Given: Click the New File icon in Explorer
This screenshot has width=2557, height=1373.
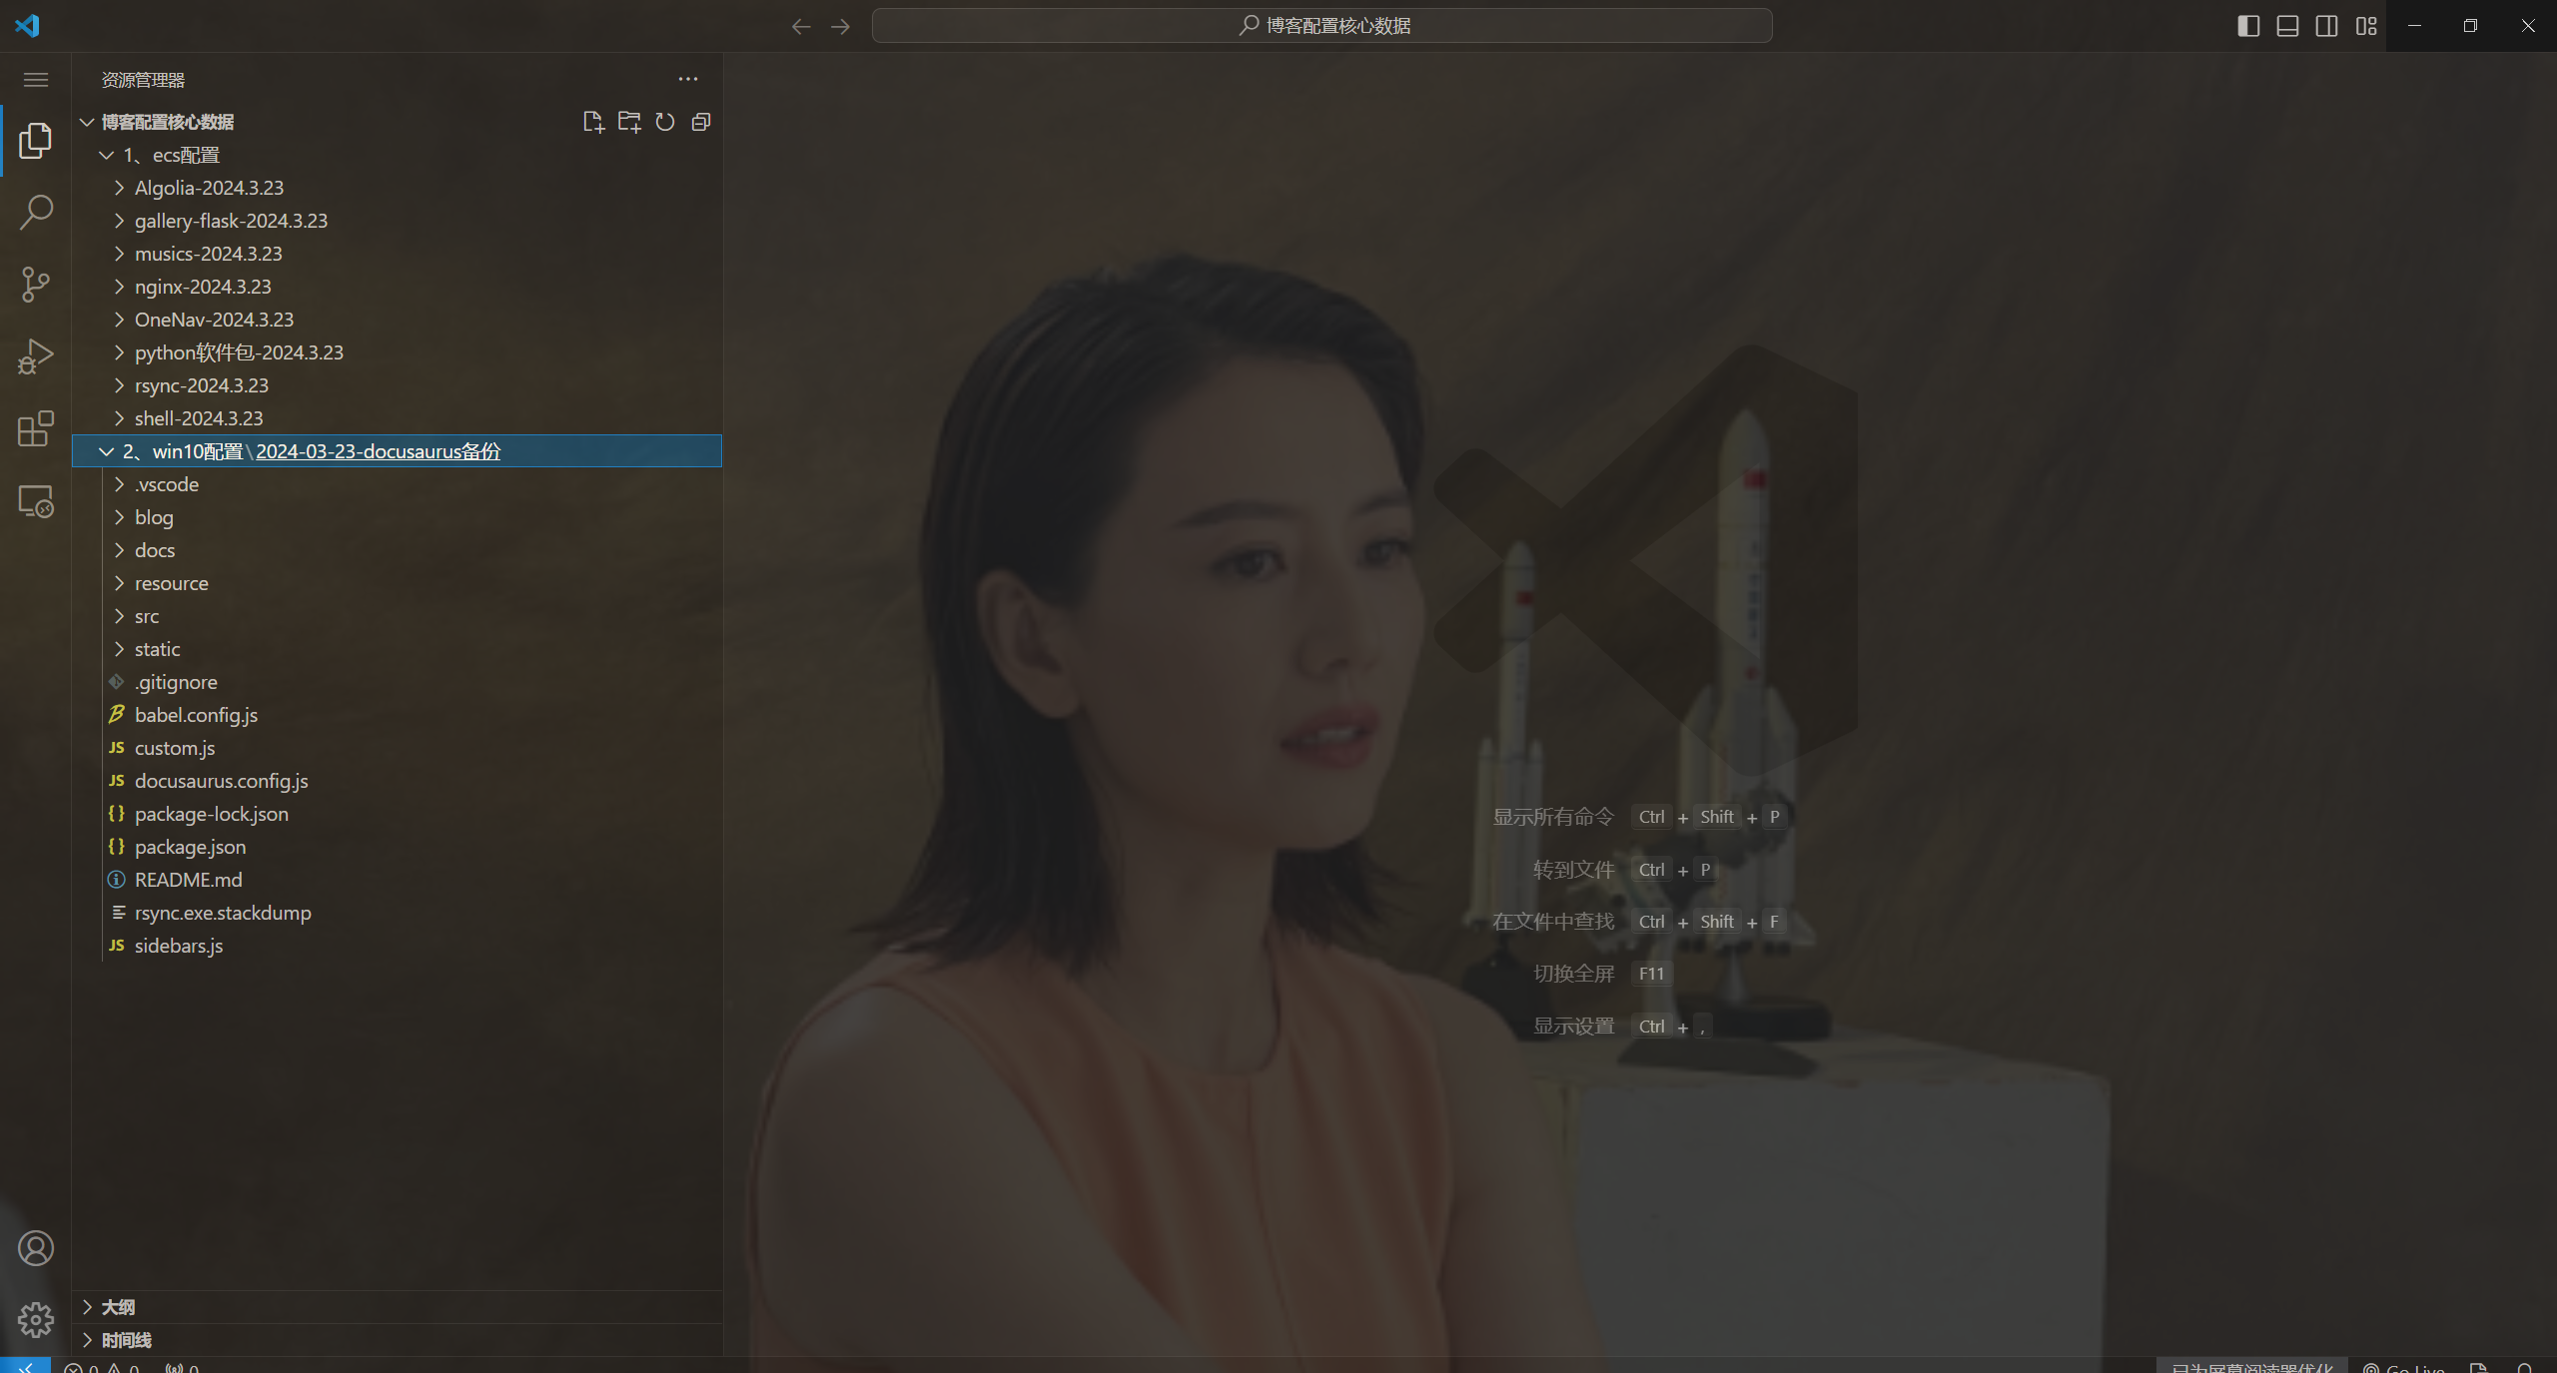Looking at the screenshot, I should tap(592, 122).
